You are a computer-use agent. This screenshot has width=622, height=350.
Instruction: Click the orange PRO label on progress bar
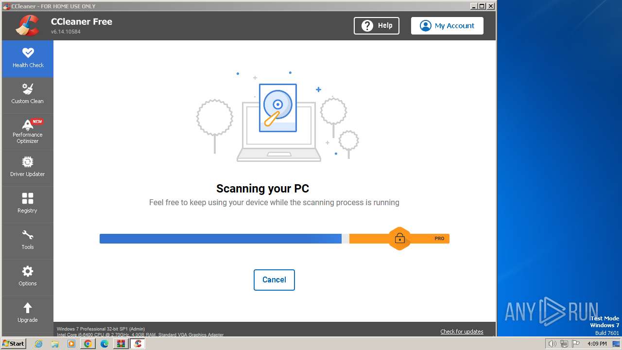pos(439,239)
